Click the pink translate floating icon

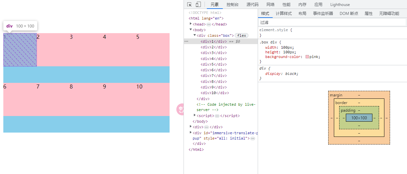[x=180, y=109]
